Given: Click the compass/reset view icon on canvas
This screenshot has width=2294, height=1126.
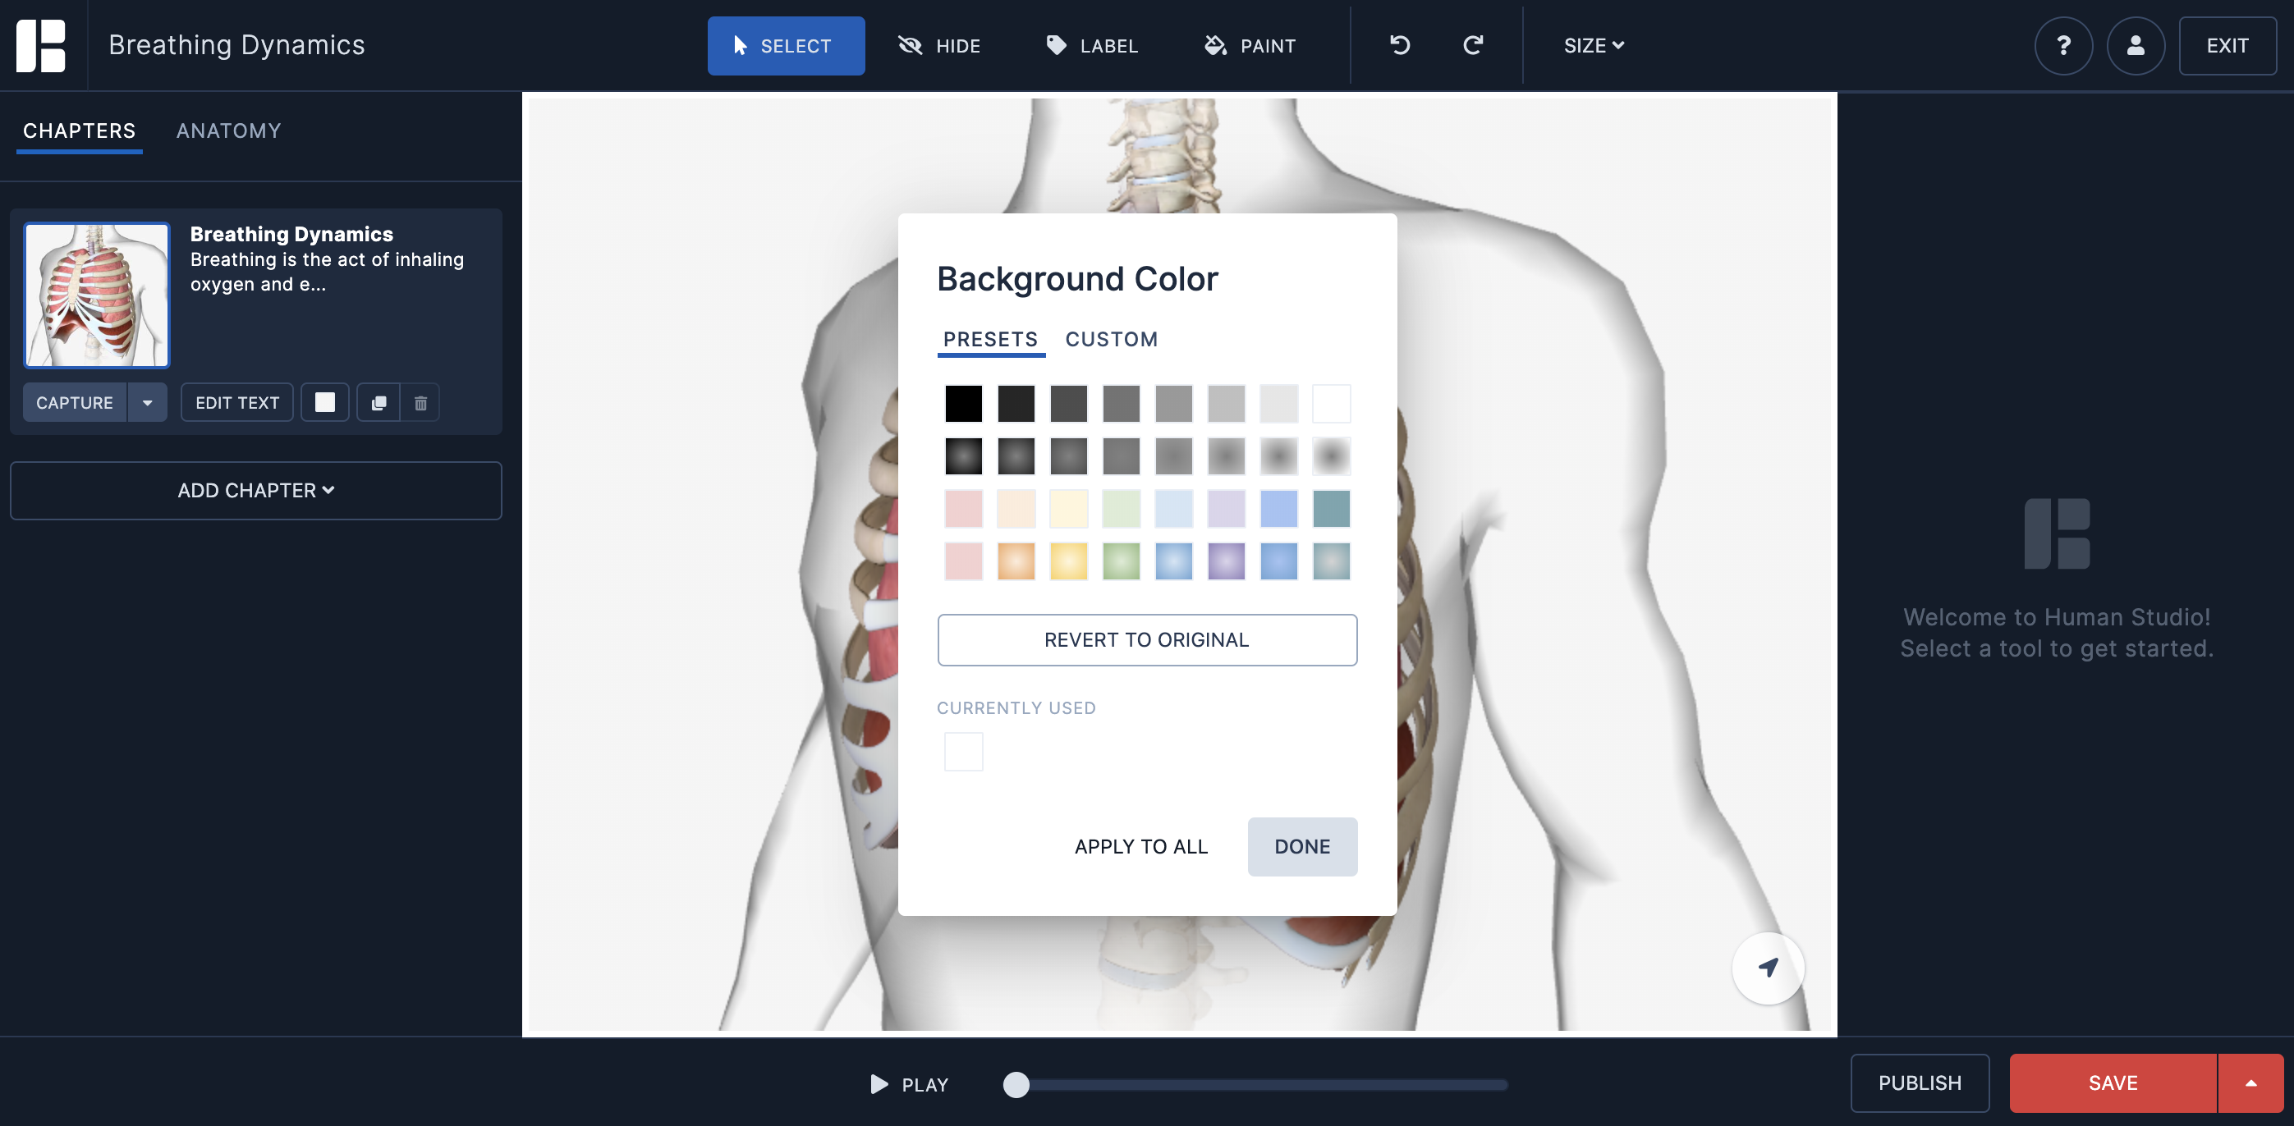Looking at the screenshot, I should tap(1768, 967).
